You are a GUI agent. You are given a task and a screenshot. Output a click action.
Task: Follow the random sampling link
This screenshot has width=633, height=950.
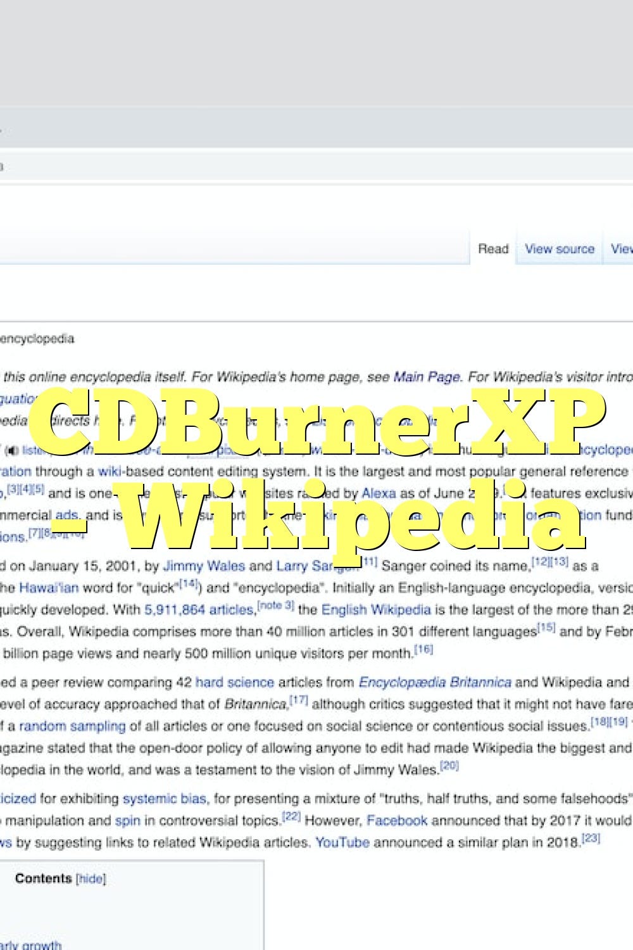coord(72,726)
